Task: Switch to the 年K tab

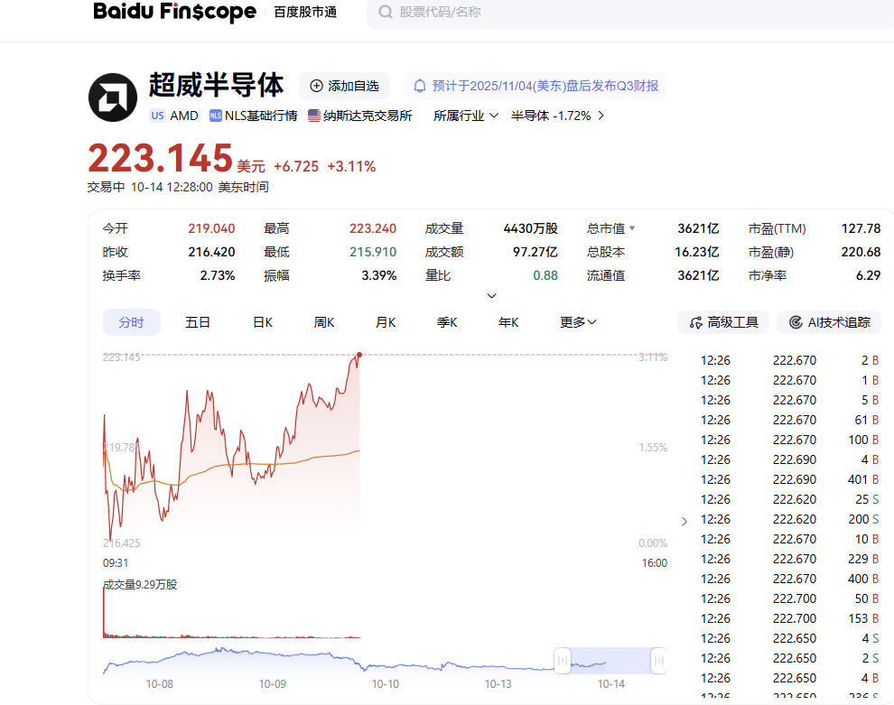Action: [x=508, y=322]
